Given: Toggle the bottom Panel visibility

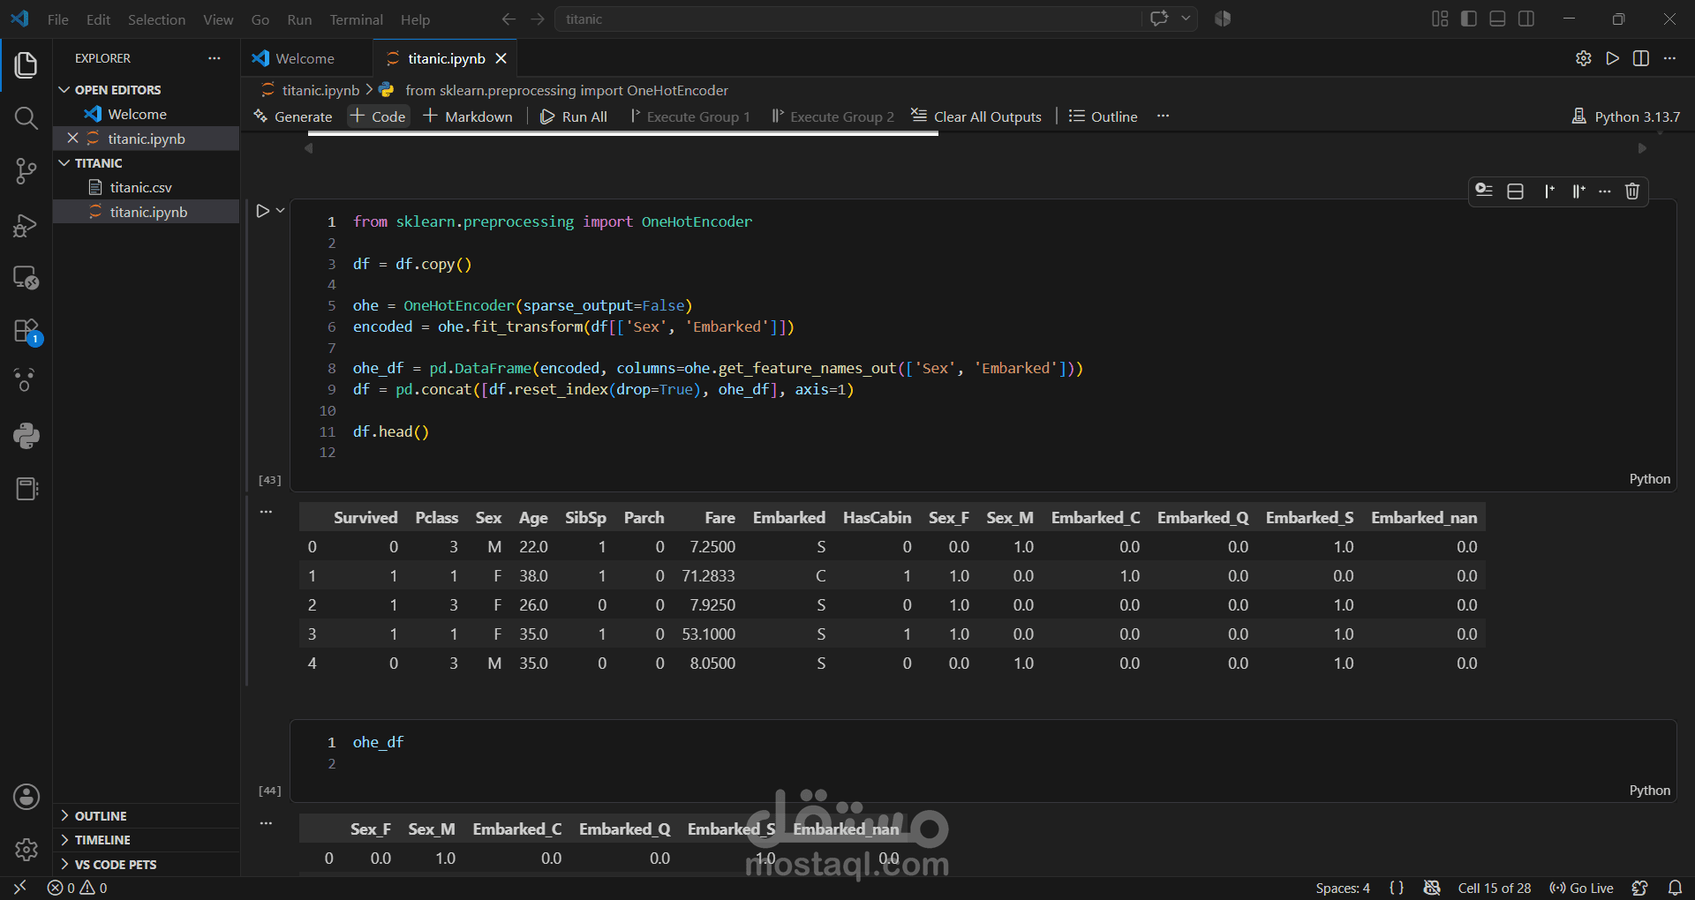Looking at the screenshot, I should tap(1498, 19).
